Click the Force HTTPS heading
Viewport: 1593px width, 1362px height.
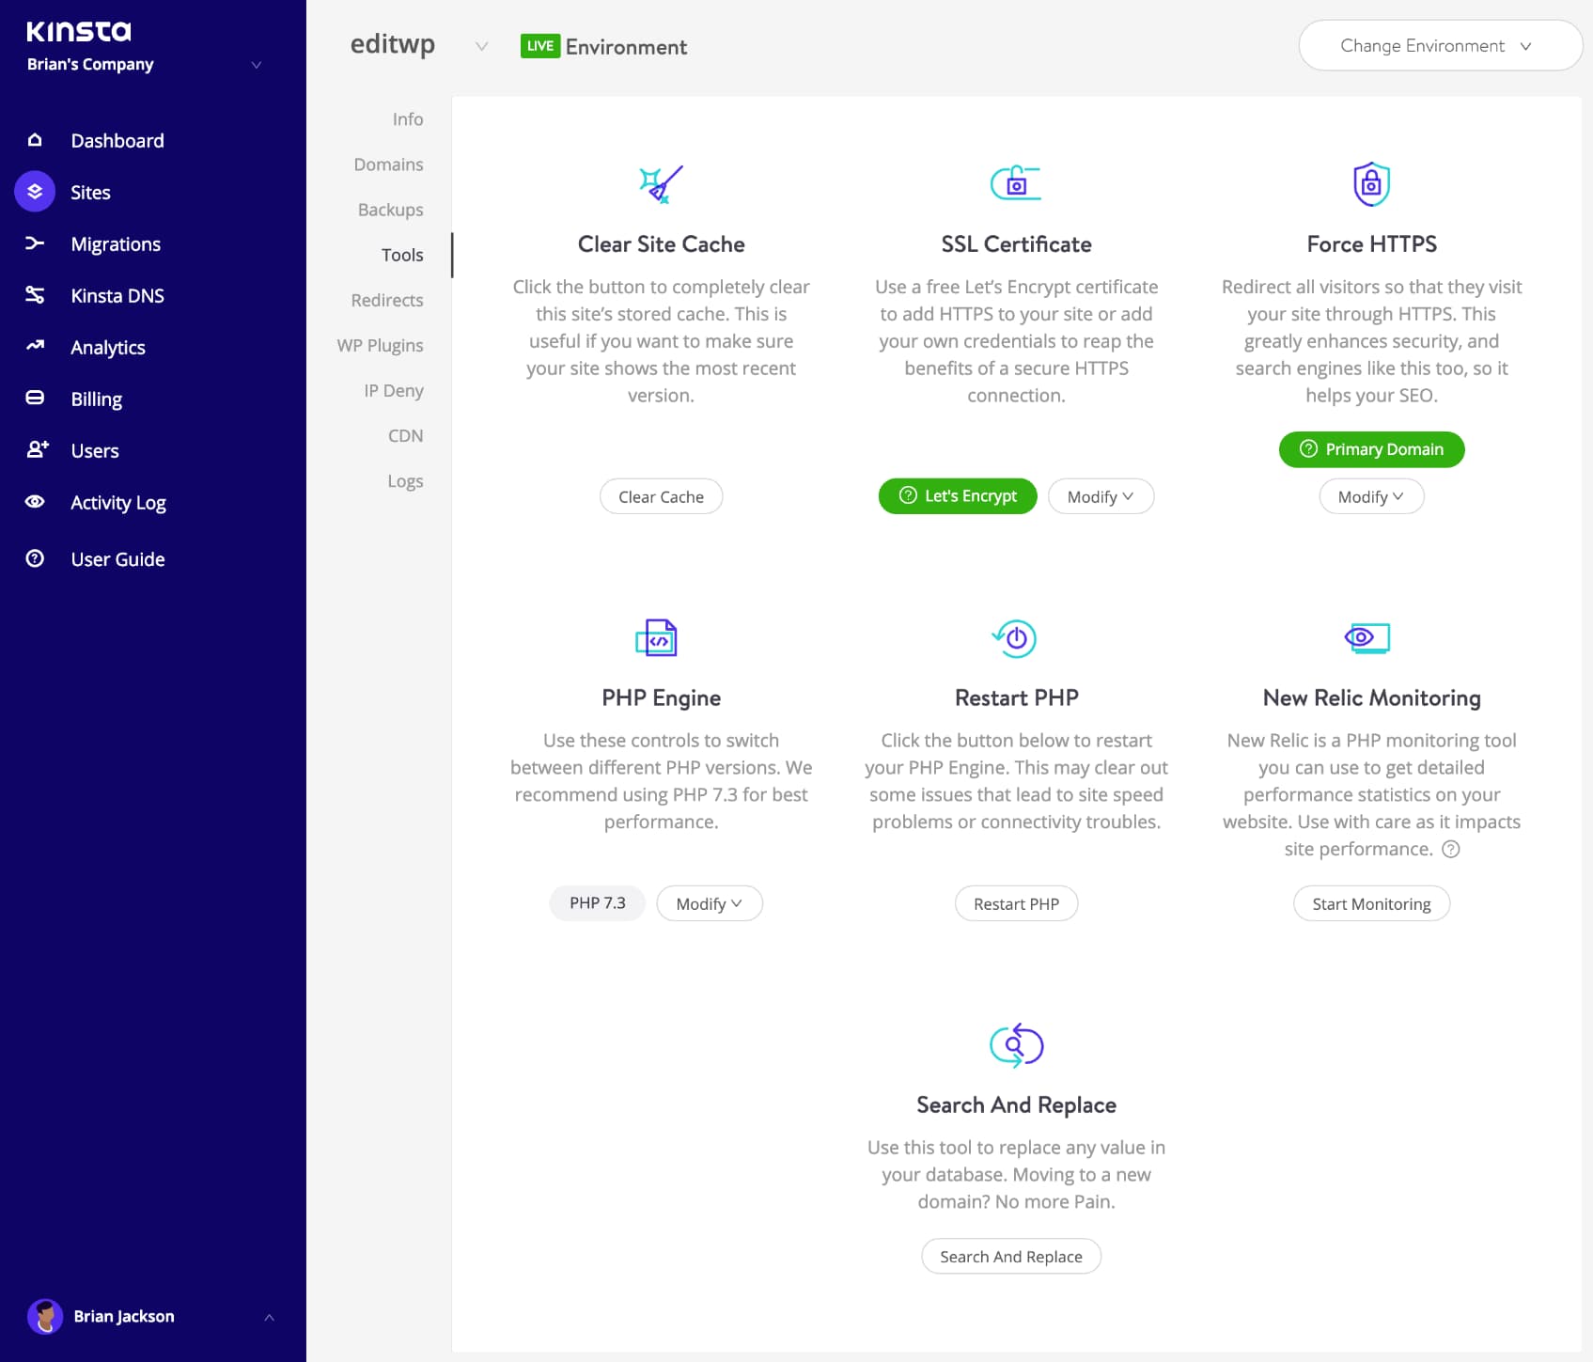(1371, 243)
